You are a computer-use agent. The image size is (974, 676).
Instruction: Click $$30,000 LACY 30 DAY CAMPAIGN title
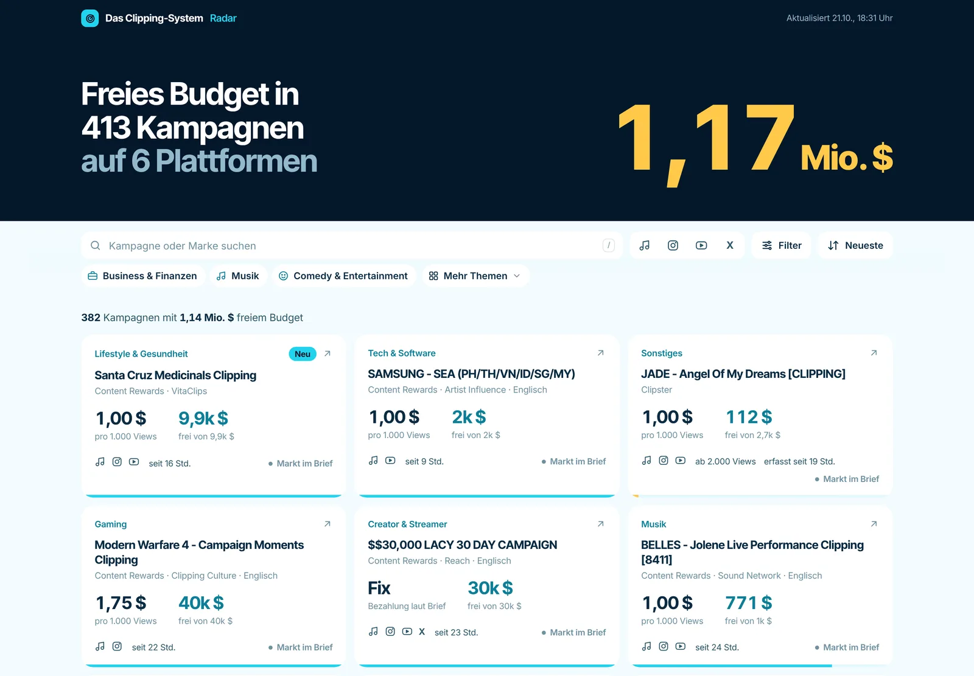coord(463,545)
